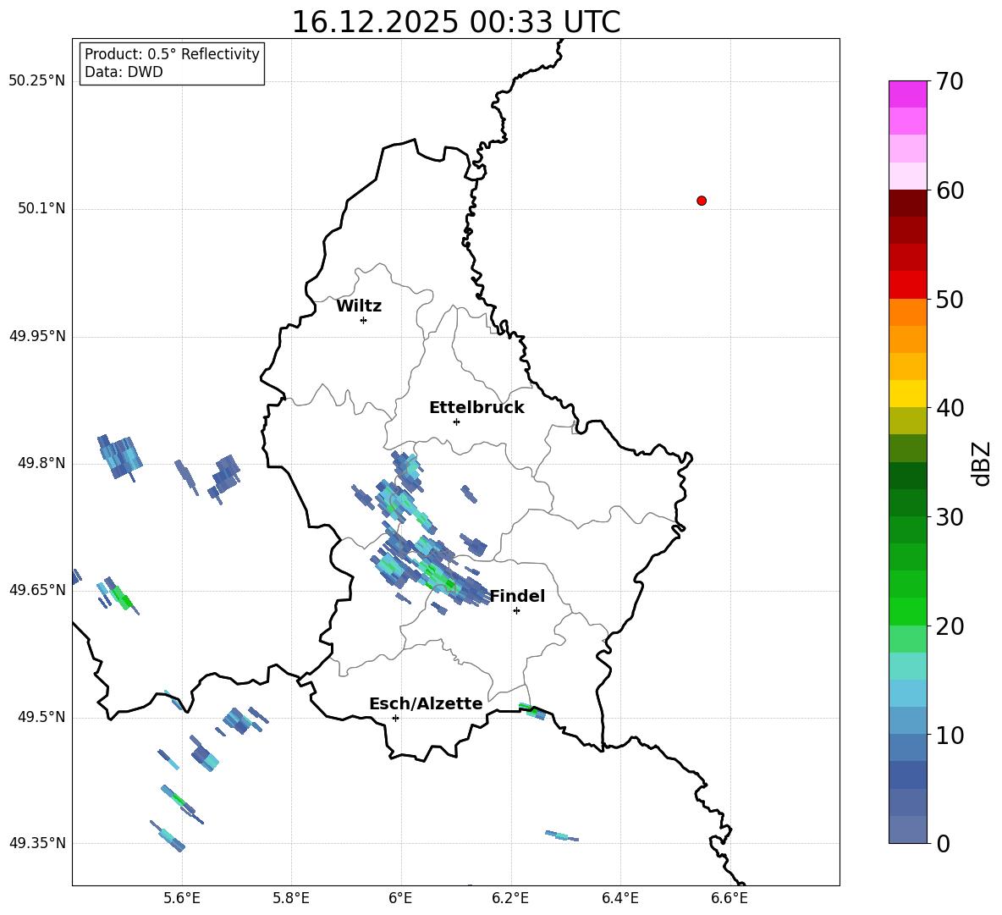1002x915 pixels.
Task: Click the 49.65°N latitude label
Action: coord(37,589)
